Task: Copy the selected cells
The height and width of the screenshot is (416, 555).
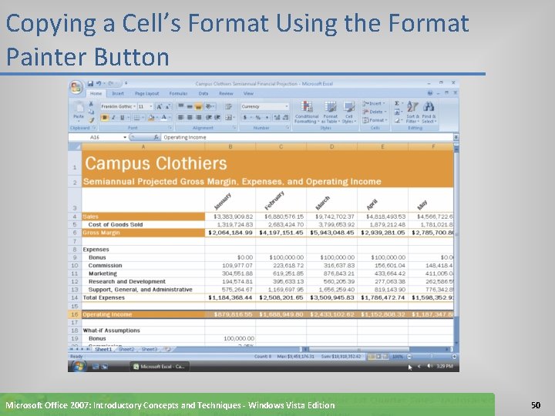Action: point(91,112)
